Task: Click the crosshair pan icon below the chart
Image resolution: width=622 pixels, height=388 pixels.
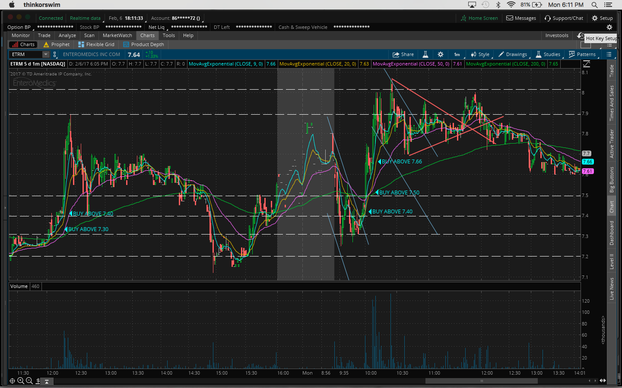Action: click(x=12, y=381)
